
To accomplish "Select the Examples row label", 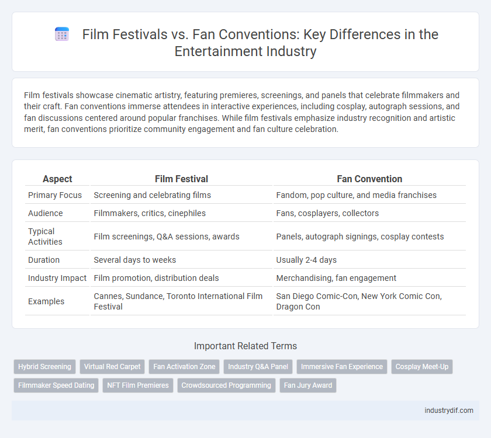I will click(46, 301).
